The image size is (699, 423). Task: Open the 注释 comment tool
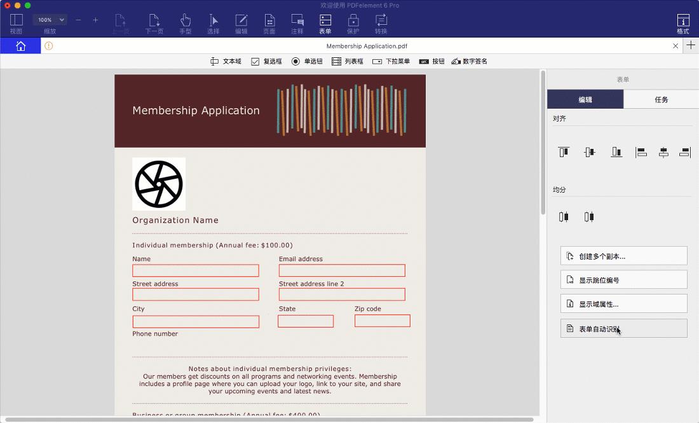tap(297, 23)
